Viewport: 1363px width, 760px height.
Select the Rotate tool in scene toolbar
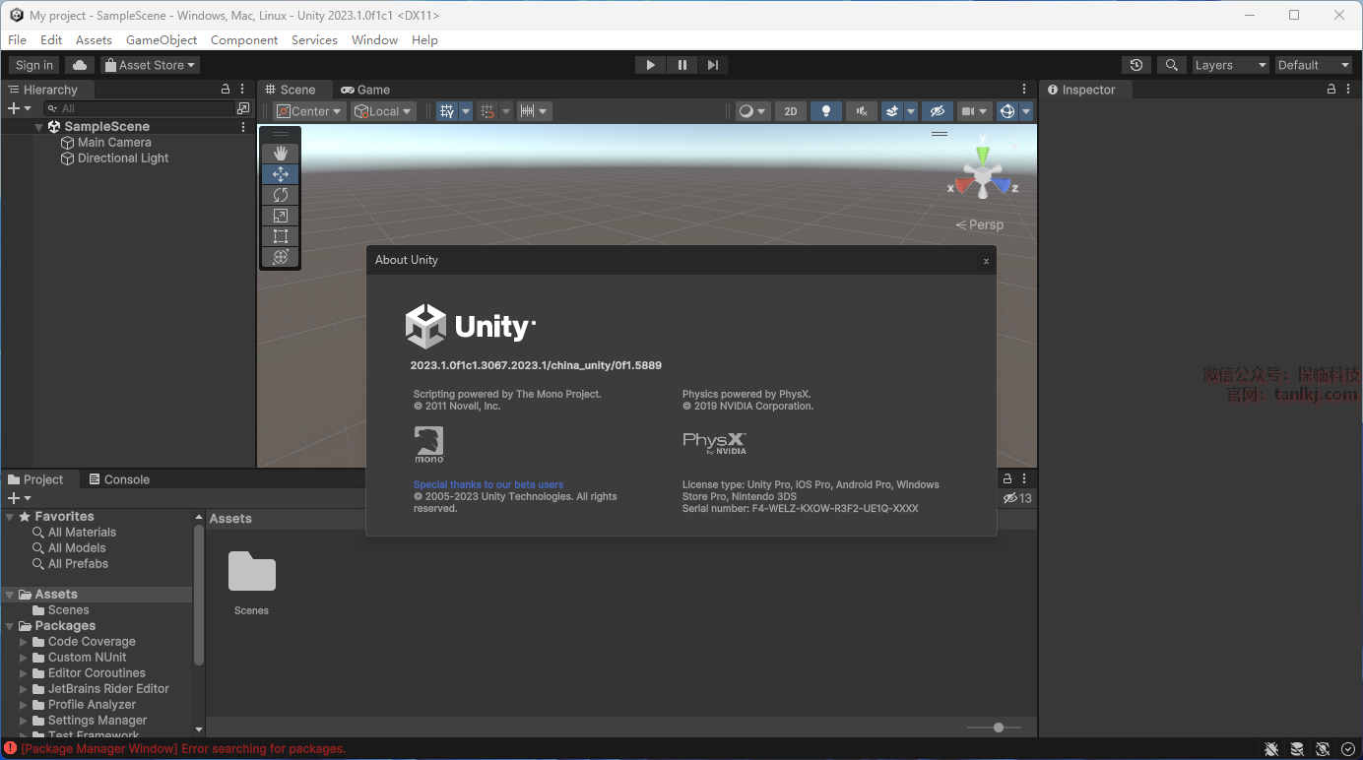coord(281,195)
